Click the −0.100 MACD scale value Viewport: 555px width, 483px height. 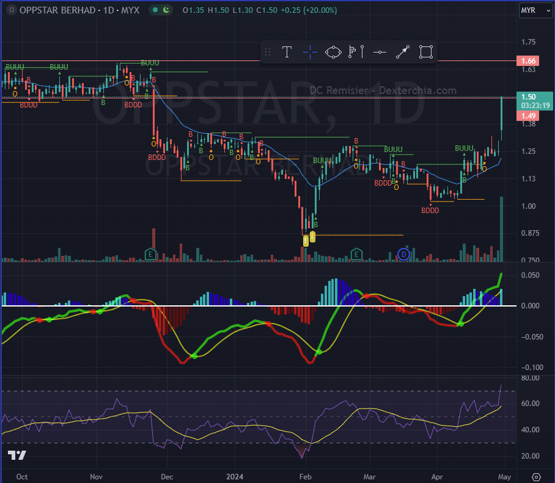coord(532,368)
